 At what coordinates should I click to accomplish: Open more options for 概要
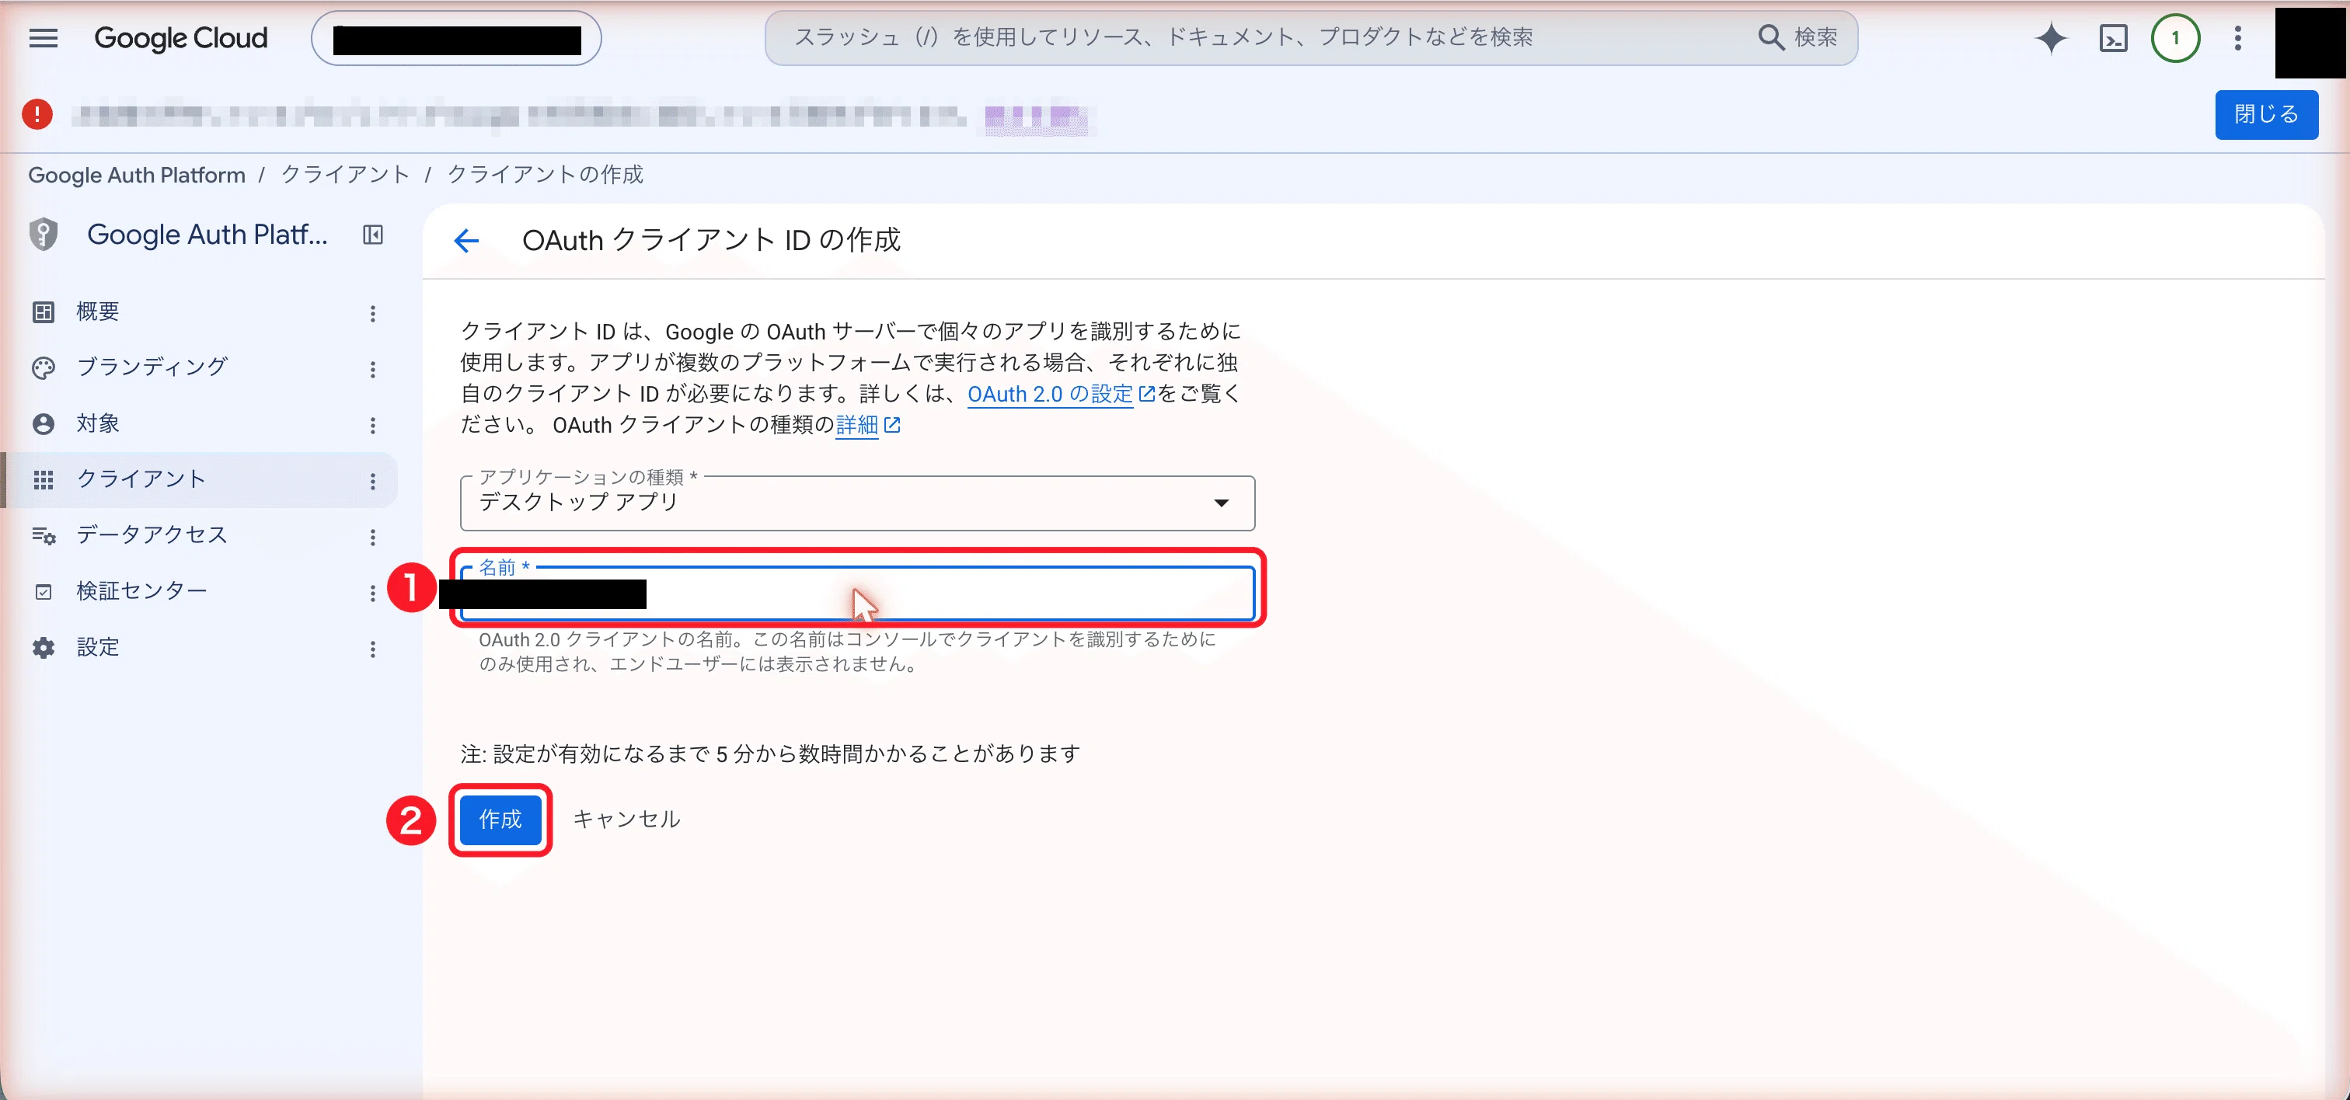pos(372,314)
